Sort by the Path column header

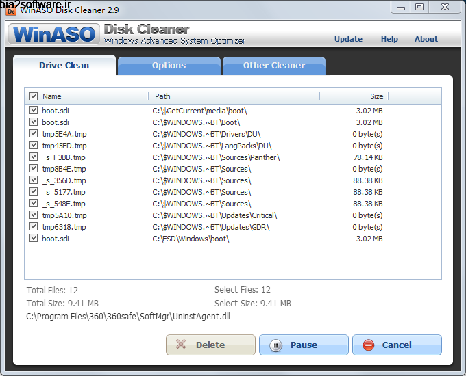pyautogui.click(x=162, y=96)
